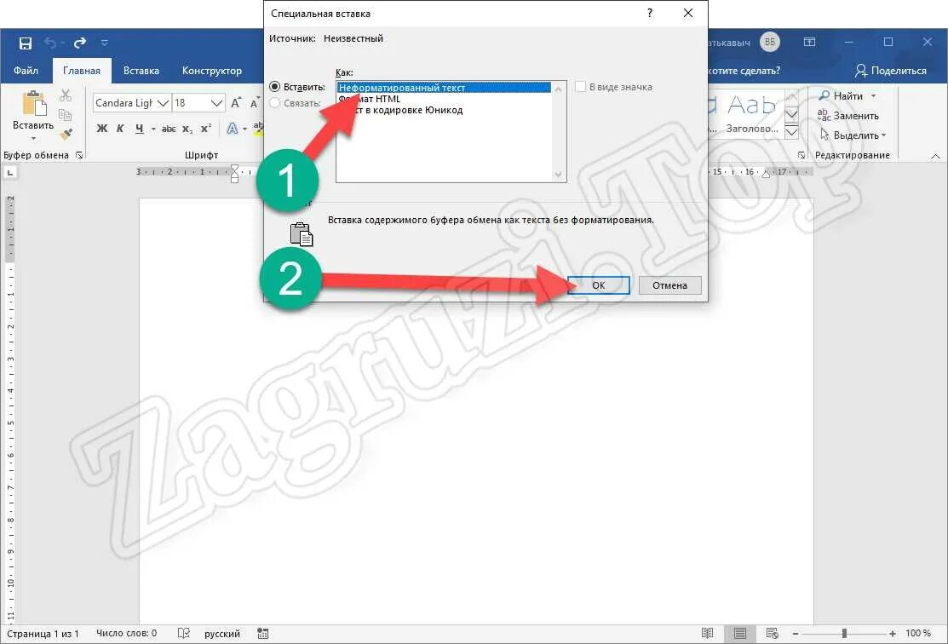Increase font size with enlarged A icon

(x=236, y=103)
